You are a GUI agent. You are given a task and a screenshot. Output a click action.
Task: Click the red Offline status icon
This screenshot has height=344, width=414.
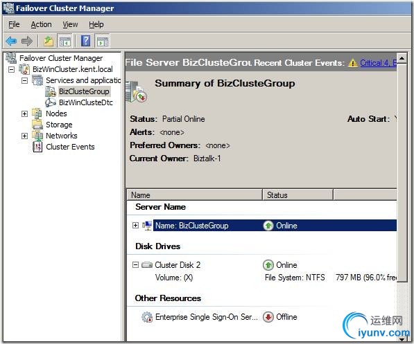point(268,317)
